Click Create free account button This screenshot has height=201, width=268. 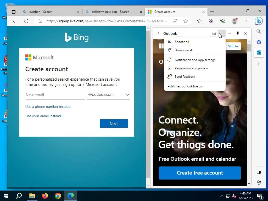200,173
